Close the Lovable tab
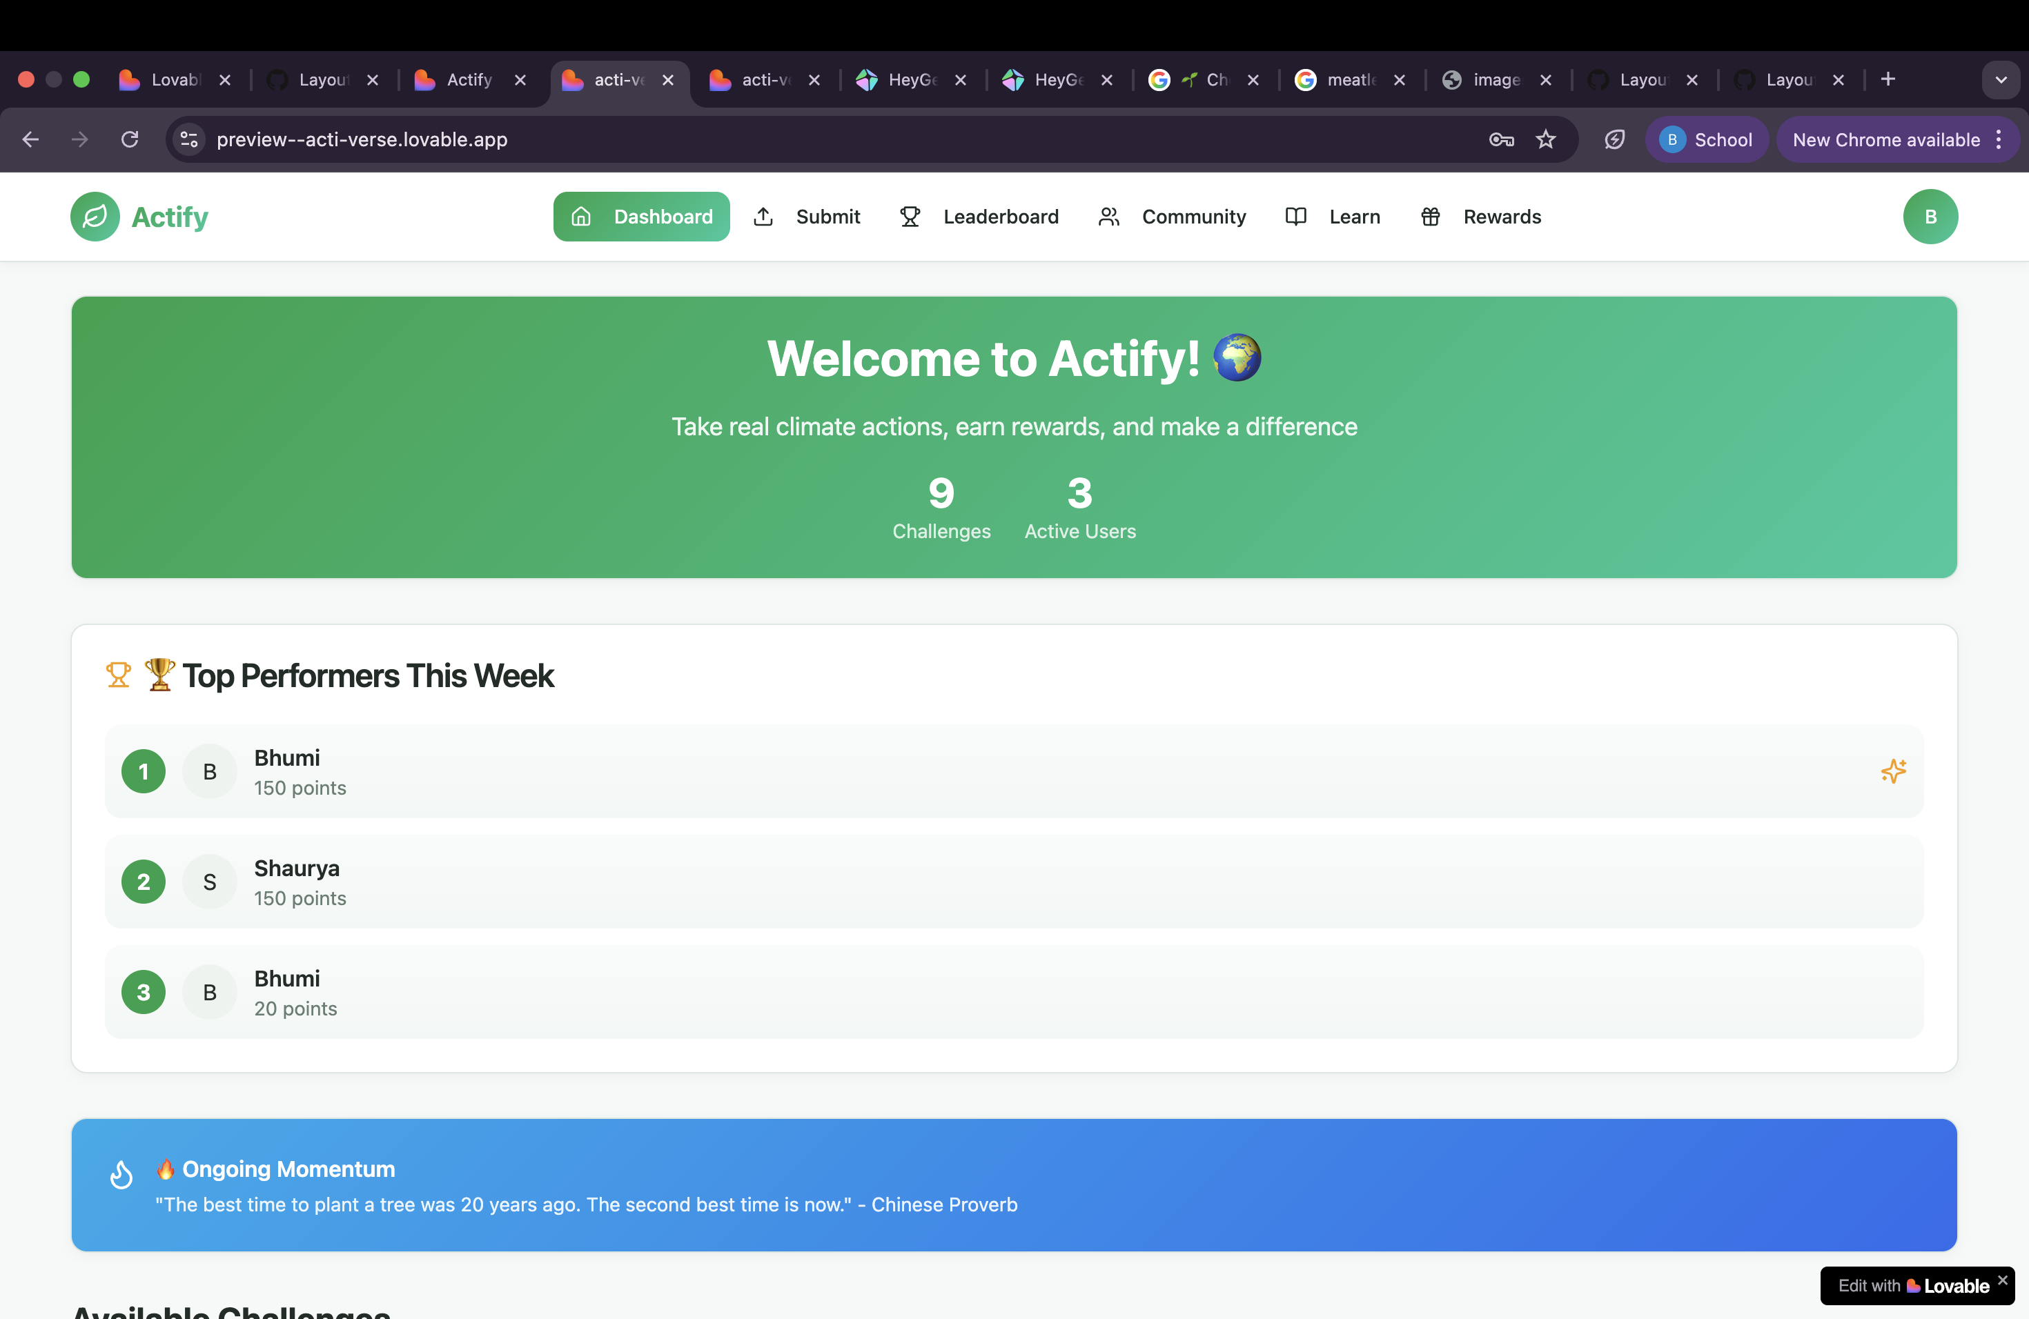This screenshot has height=1319, width=2029. [225, 79]
